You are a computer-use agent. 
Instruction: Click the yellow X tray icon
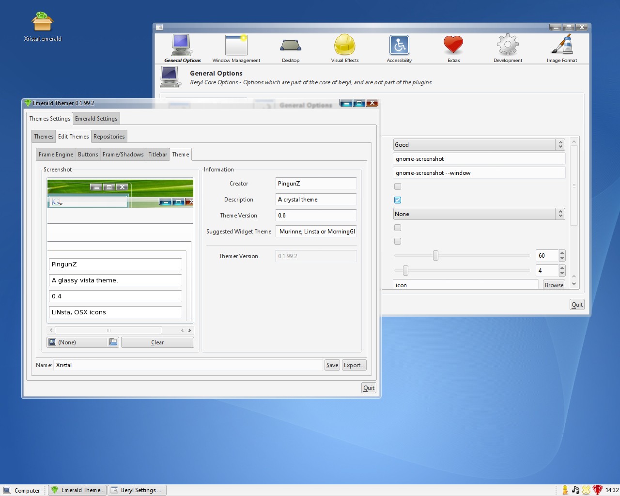[586, 490]
